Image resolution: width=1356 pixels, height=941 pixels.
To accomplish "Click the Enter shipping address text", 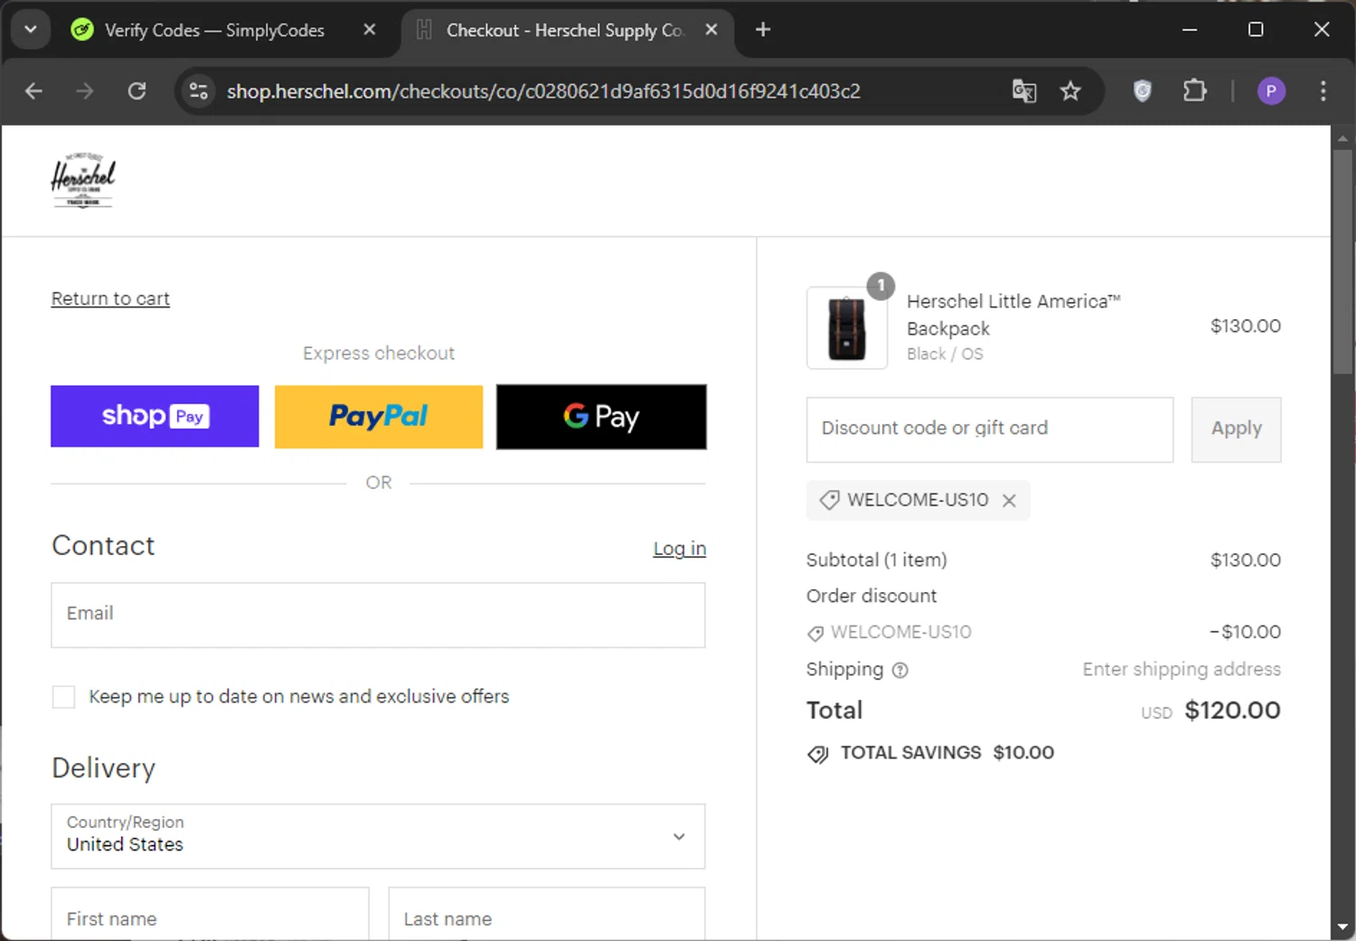I will (1182, 670).
